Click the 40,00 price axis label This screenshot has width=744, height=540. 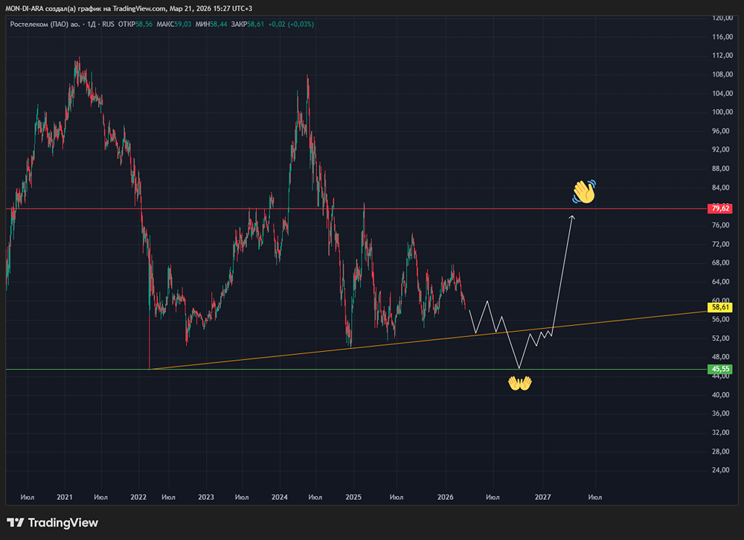722,395
